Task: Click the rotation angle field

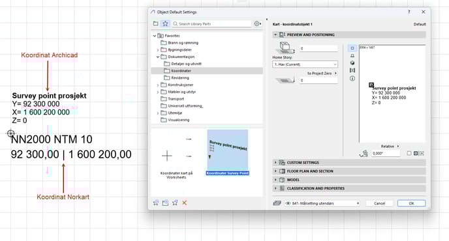Action: pos(386,154)
